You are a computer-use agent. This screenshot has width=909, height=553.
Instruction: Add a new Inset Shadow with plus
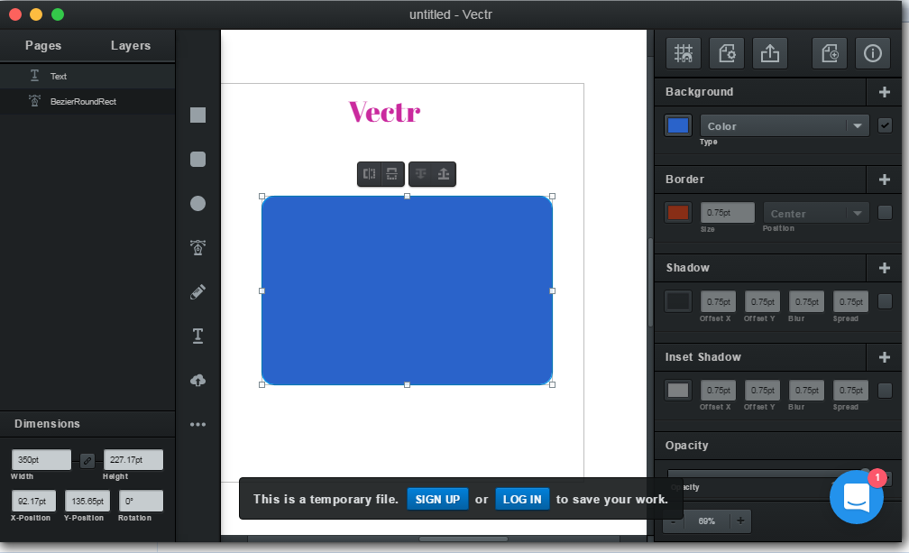click(884, 357)
